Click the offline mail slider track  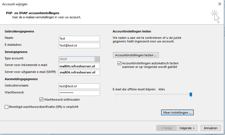click(x=152, y=94)
